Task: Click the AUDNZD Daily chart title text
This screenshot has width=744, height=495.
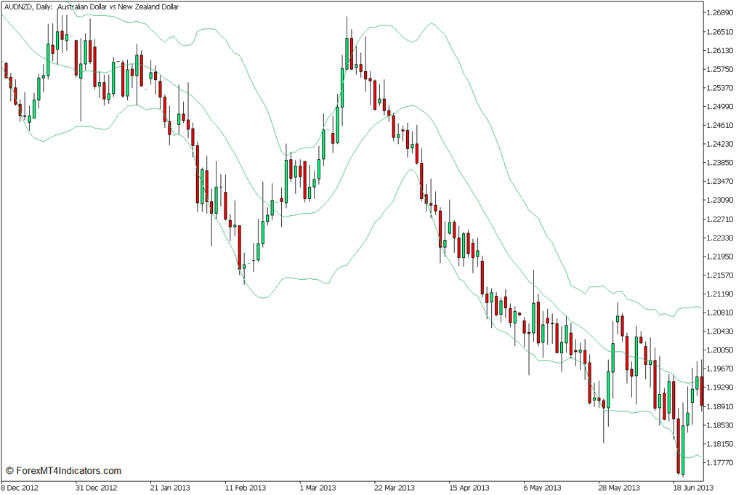Action: 92,7
